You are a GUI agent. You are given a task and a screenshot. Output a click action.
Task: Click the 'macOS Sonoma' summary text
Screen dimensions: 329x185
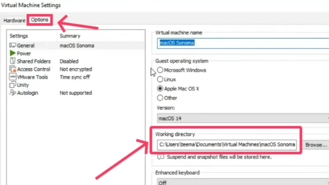tap(77, 46)
